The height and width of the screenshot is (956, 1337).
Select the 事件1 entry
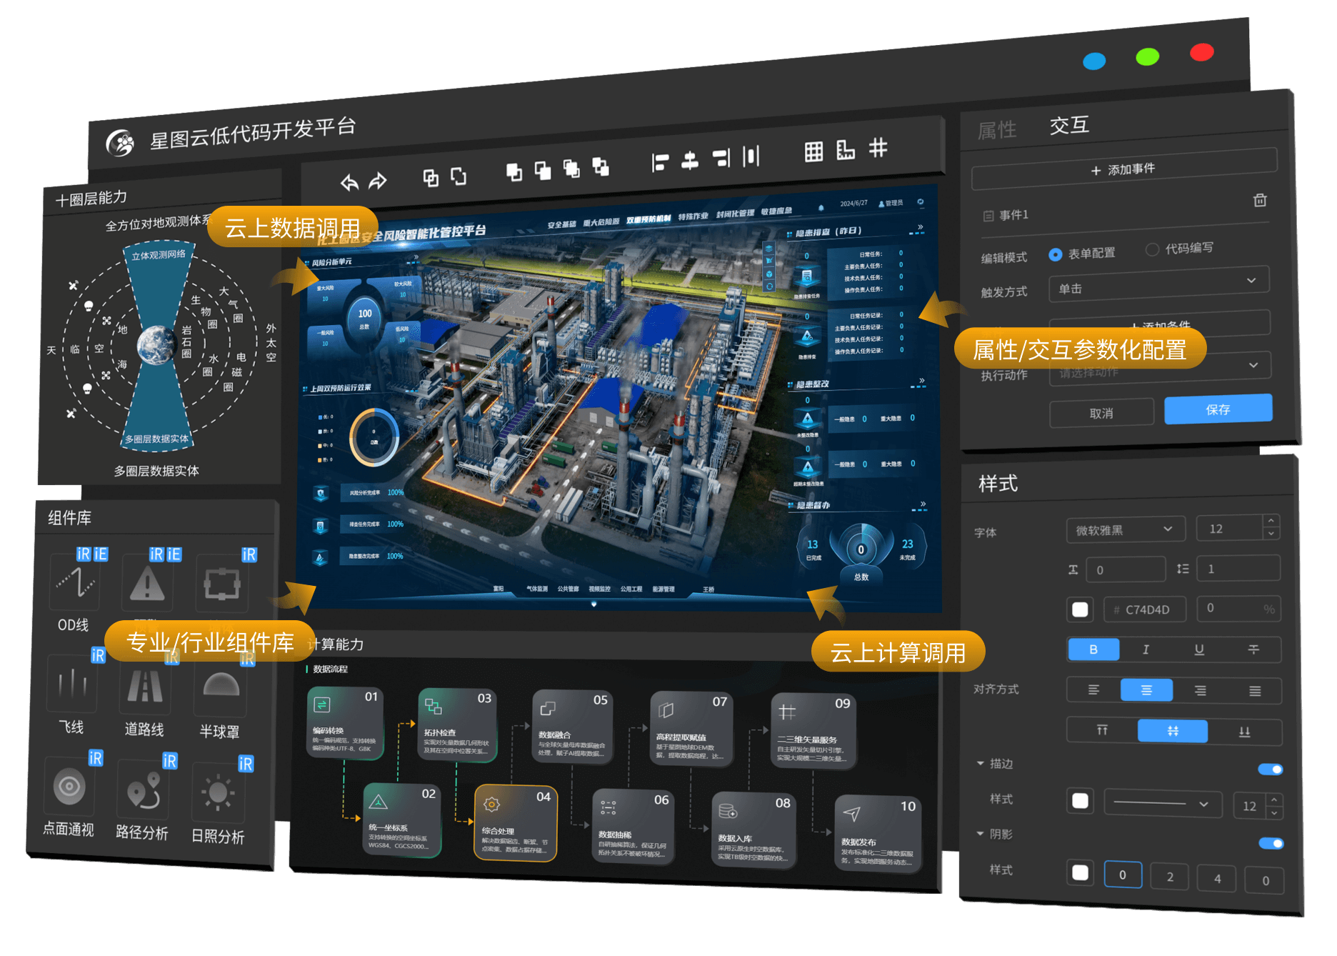[1006, 215]
